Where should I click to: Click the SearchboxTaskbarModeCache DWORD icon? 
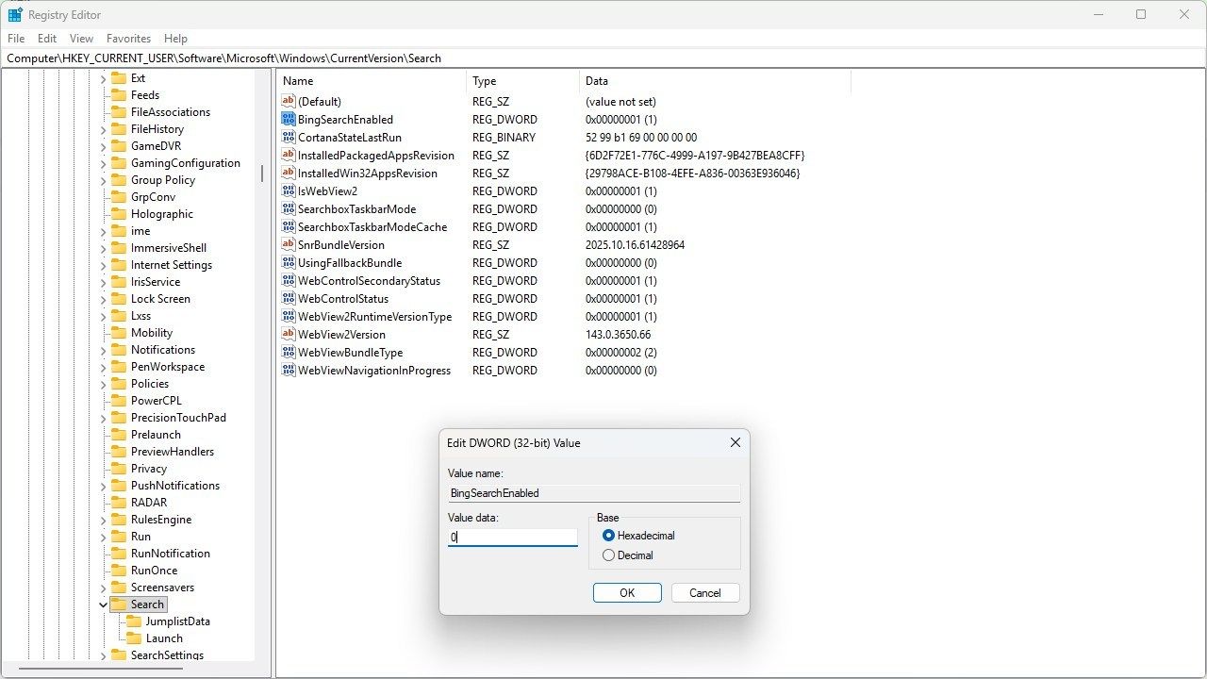[289, 227]
